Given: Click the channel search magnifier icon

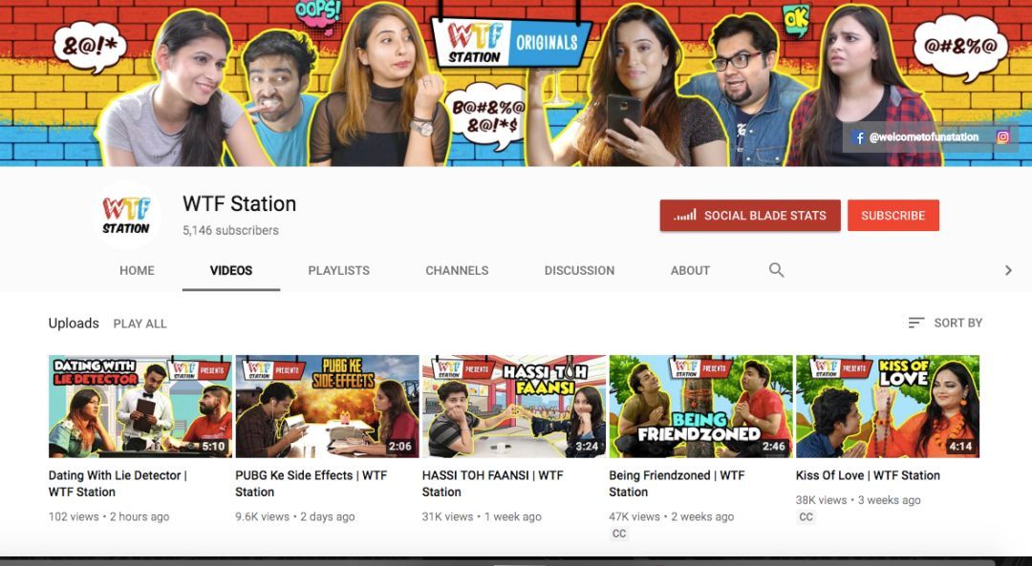Looking at the screenshot, I should click(x=777, y=270).
